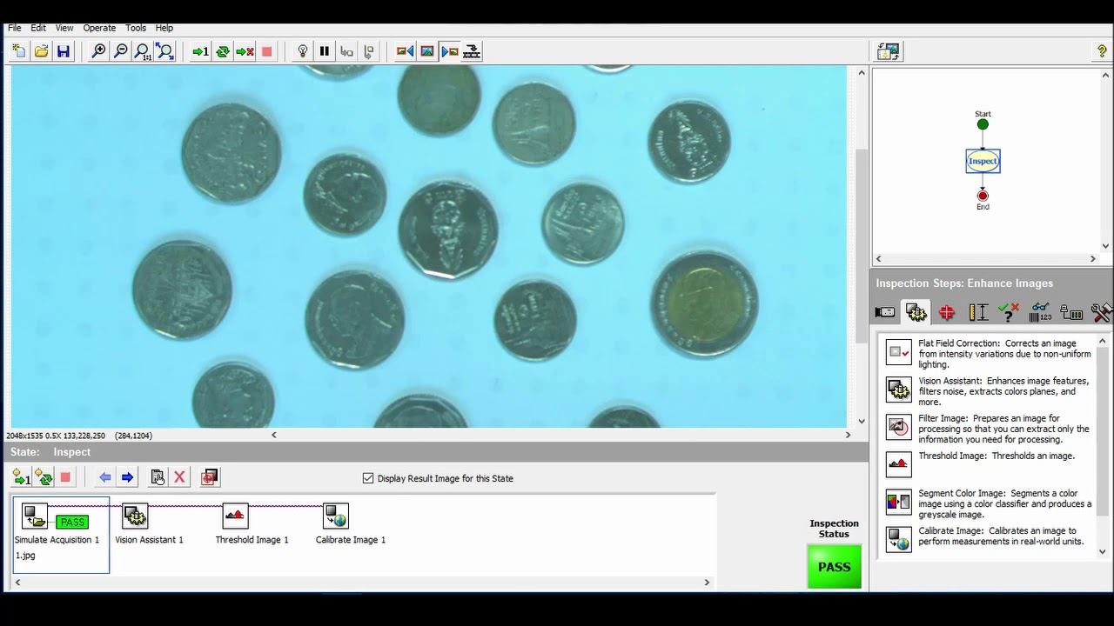Run state once icon in State toolbar
This screenshot has height=626, width=1114.
[x=21, y=477]
